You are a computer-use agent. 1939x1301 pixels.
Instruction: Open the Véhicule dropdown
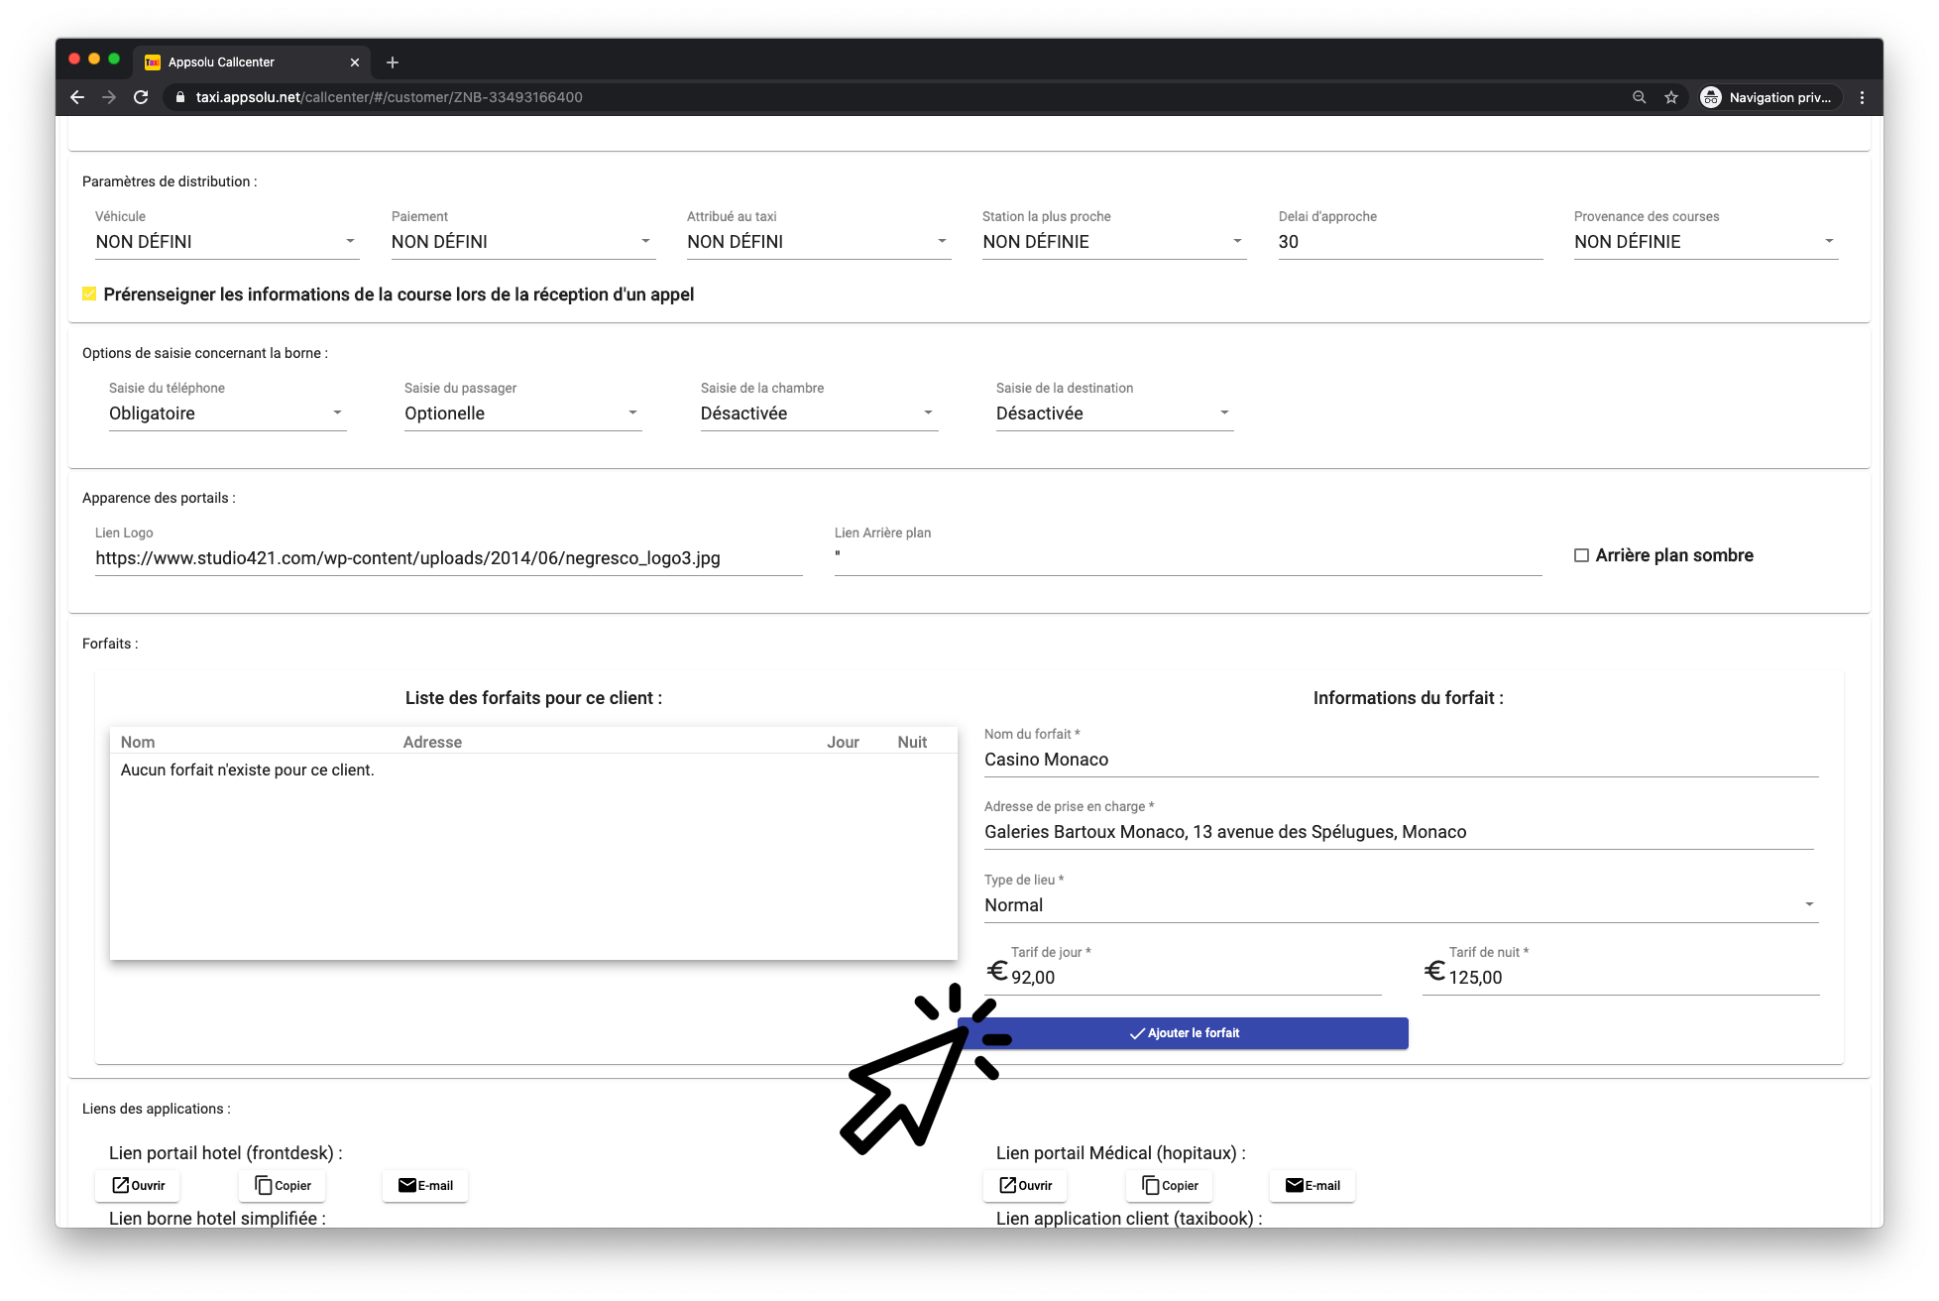click(x=226, y=242)
